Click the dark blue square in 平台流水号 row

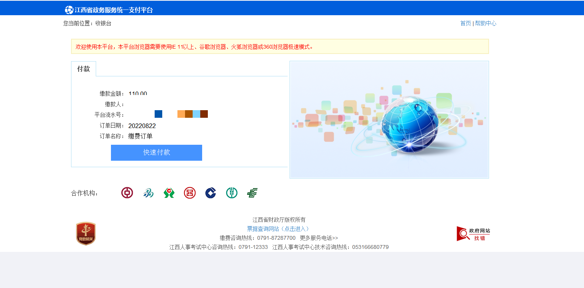tap(158, 114)
